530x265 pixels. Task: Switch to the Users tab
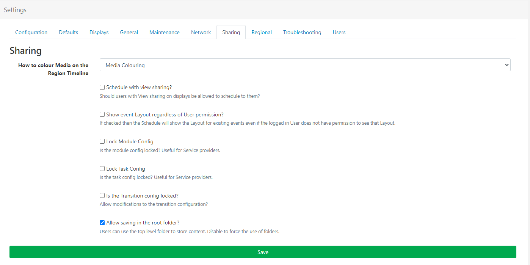339,32
